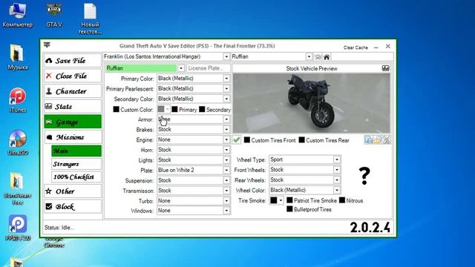Toggle the Custom Color checkbox
This screenshot has height=267, width=475.
click(116, 109)
